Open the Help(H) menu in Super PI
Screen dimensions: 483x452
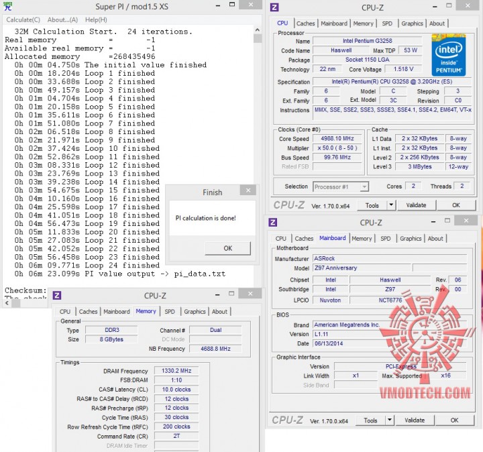click(x=96, y=20)
